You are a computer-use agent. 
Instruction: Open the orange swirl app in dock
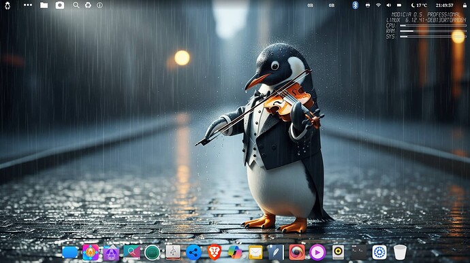click(x=297, y=252)
